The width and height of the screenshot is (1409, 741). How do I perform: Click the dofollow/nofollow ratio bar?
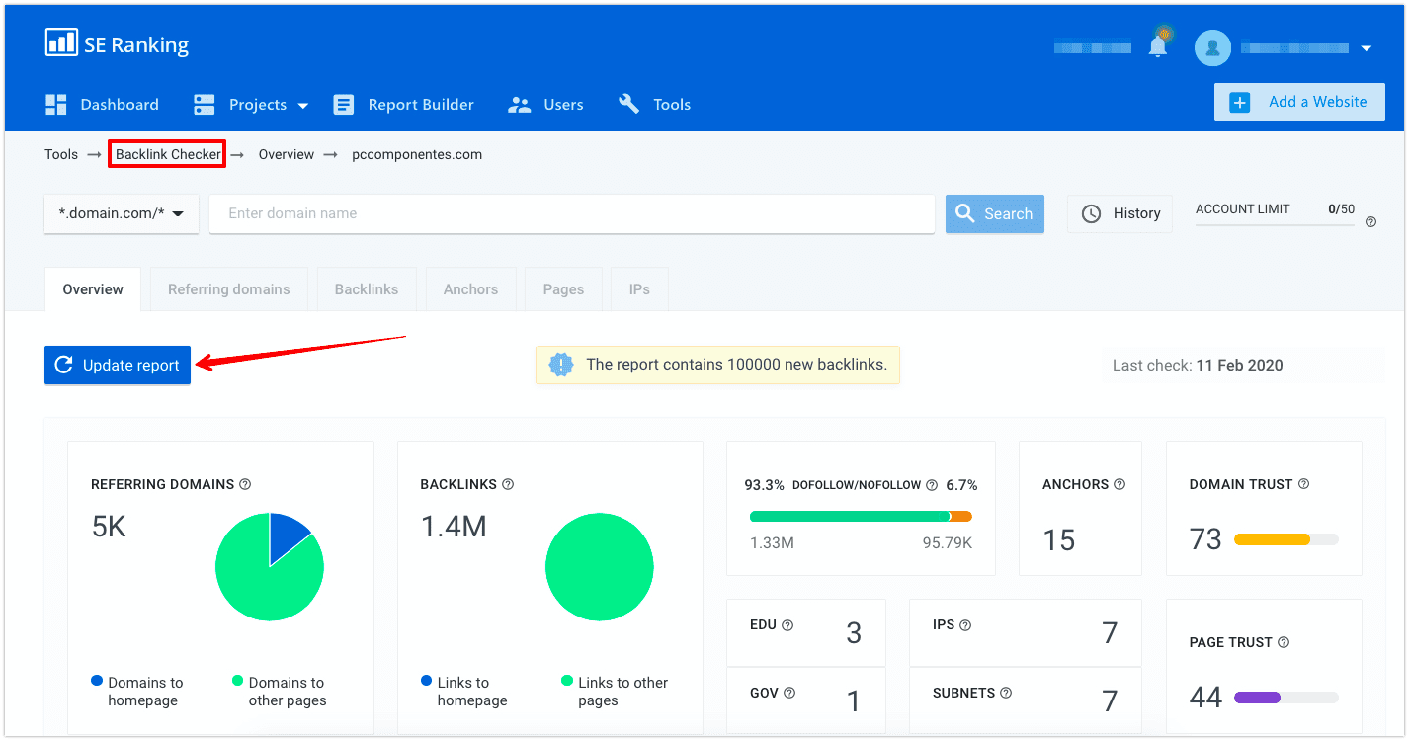[x=861, y=516]
